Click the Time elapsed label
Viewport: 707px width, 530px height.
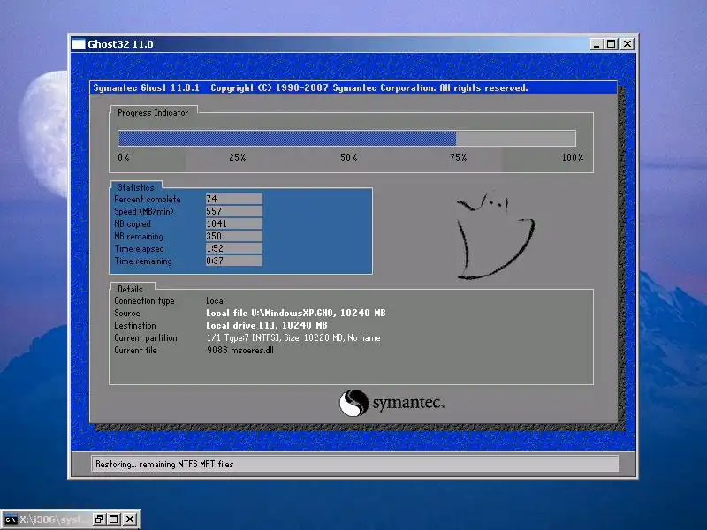(140, 249)
